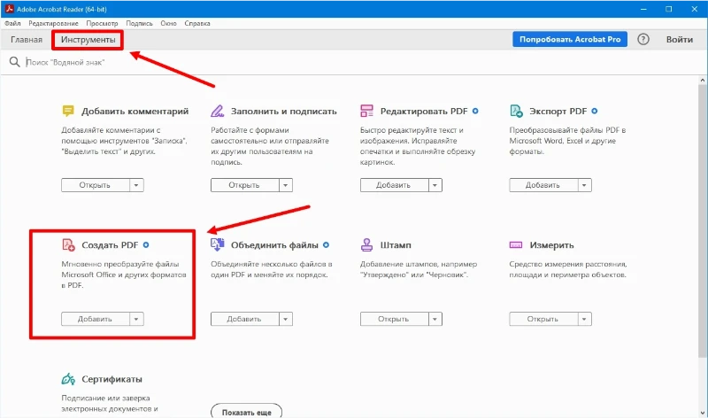Click the blue badge next to Редактировать PDF
The image size is (708, 418).
(x=475, y=111)
